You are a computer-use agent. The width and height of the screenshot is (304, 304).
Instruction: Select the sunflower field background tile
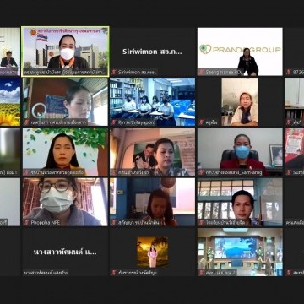pyautogui.click(x=10, y=101)
